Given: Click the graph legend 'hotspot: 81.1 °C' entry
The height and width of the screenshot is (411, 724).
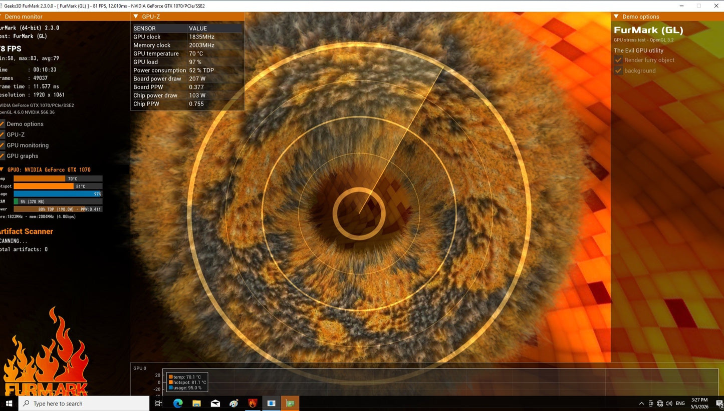Looking at the screenshot, I should click(x=187, y=382).
